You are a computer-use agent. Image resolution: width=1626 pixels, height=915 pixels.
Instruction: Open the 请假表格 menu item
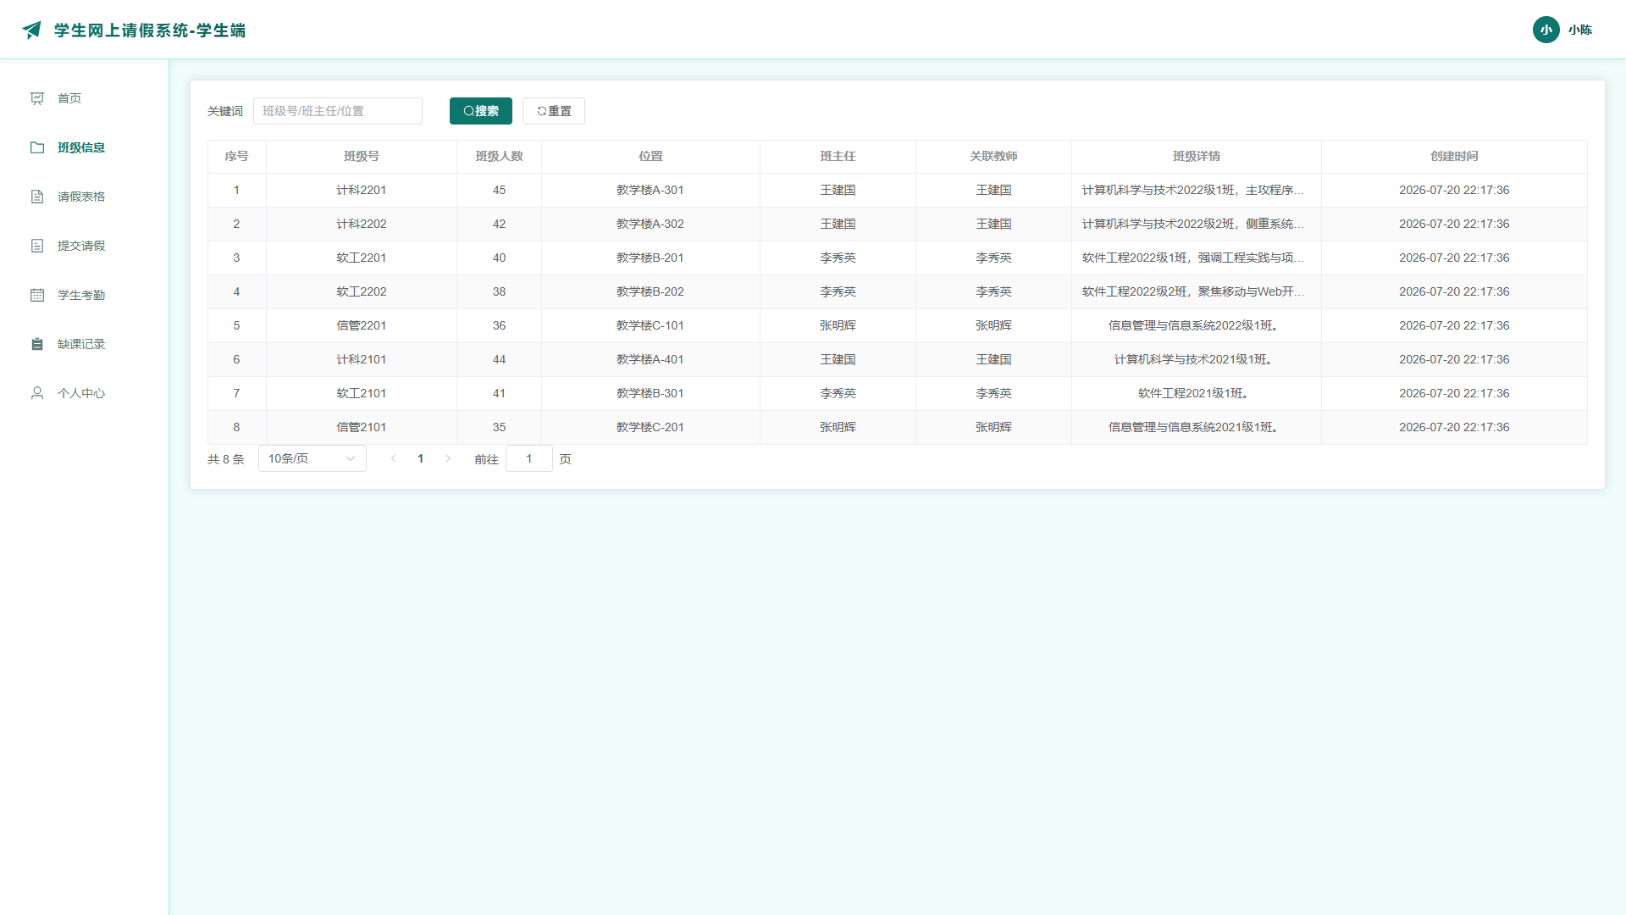(85, 197)
